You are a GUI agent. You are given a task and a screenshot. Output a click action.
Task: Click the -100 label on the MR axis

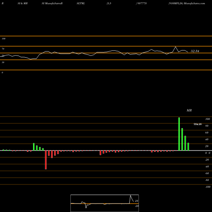click(208, 187)
